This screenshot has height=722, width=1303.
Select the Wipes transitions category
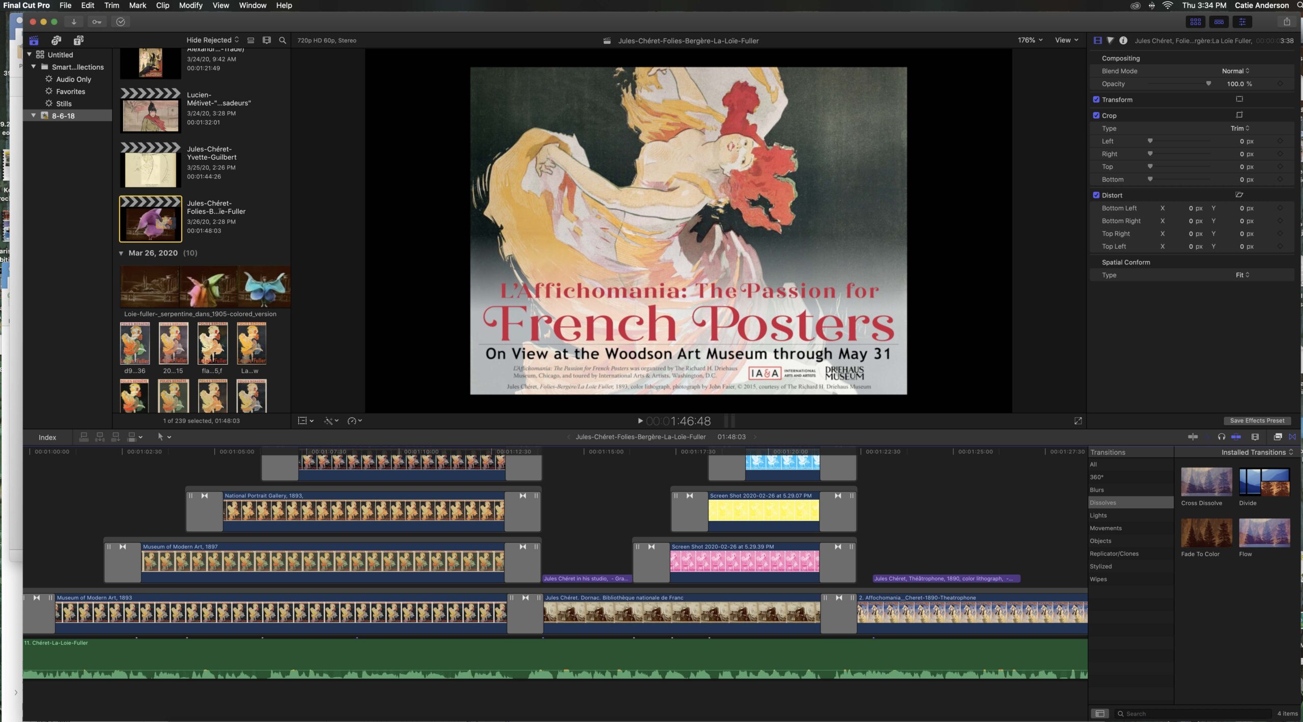click(1130, 579)
